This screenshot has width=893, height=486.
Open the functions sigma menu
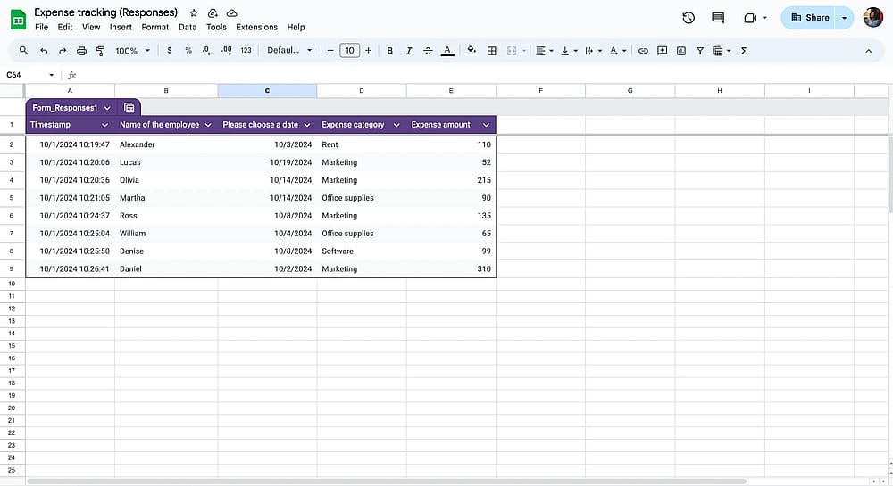click(x=744, y=51)
